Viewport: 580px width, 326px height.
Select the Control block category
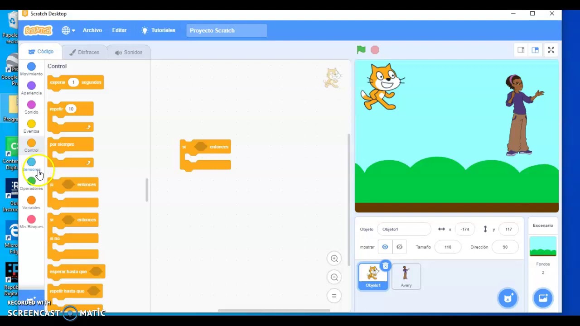pos(31,145)
